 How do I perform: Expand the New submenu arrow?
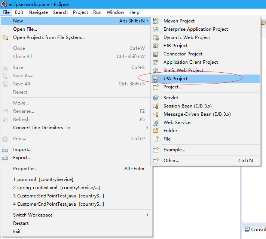[x=147, y=21]
